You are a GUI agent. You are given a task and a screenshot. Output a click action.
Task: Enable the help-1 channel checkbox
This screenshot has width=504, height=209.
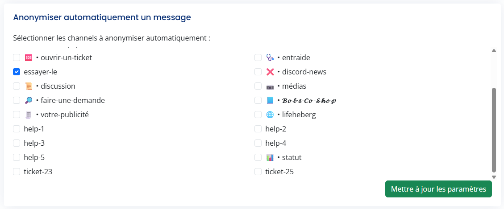coord(17,129)
